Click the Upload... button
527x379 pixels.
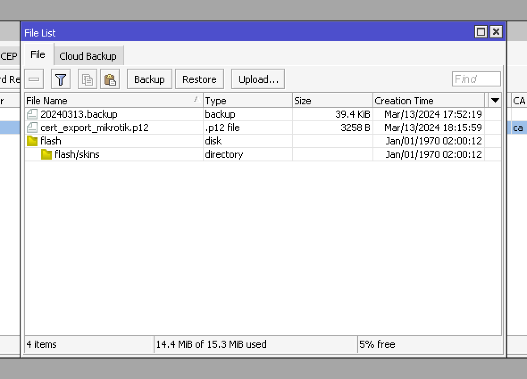(x=258, y=79)
